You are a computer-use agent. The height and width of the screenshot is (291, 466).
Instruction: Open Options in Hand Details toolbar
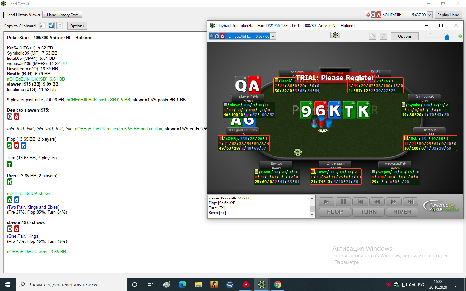pyautogui.click(x=77, y=26)
